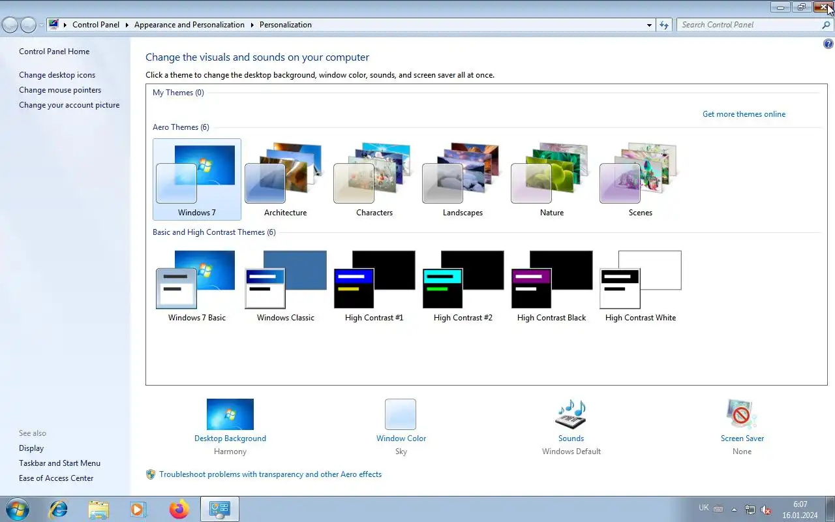The width and height of the screenshot is (835, 522).
Task: Click the Forward navigation arrow
Action: coord(28,25)
